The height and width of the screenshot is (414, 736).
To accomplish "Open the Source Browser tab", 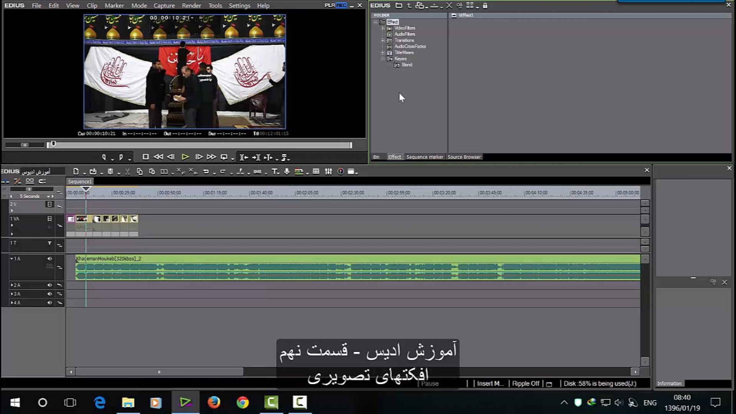I will click(x=464, y=157).
